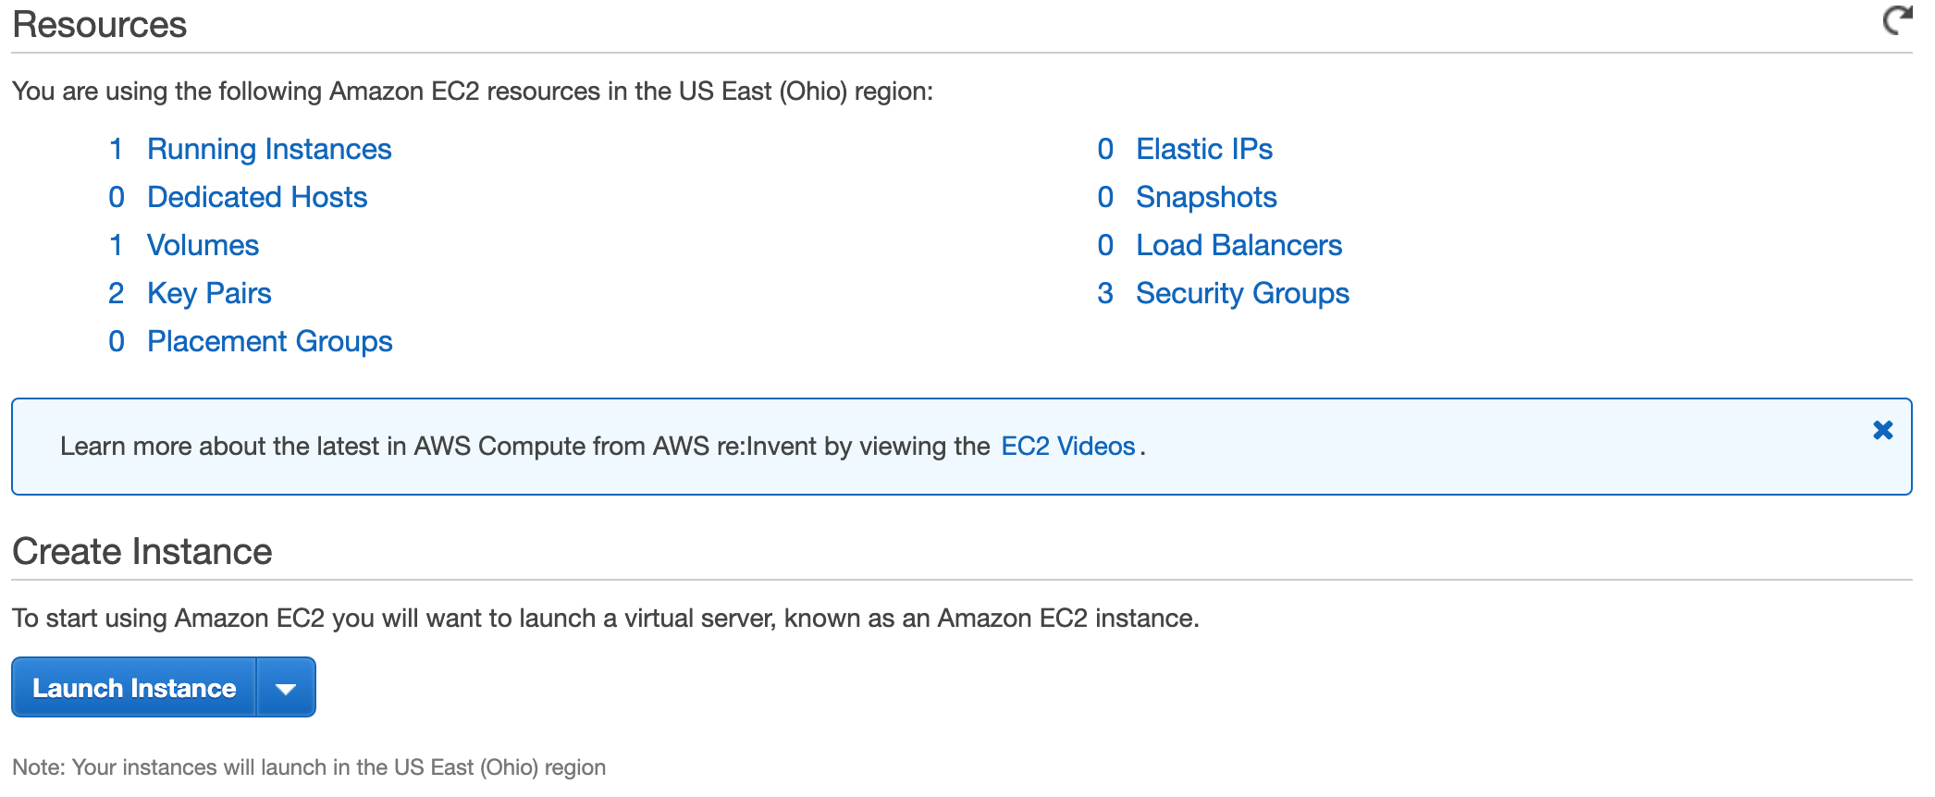Open the Dedicated Hosts link

point(257,197)
